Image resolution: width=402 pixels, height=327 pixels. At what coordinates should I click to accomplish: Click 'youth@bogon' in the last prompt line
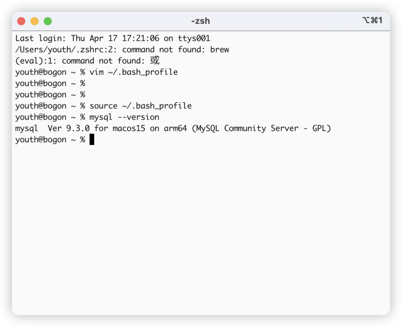(41, 140)
